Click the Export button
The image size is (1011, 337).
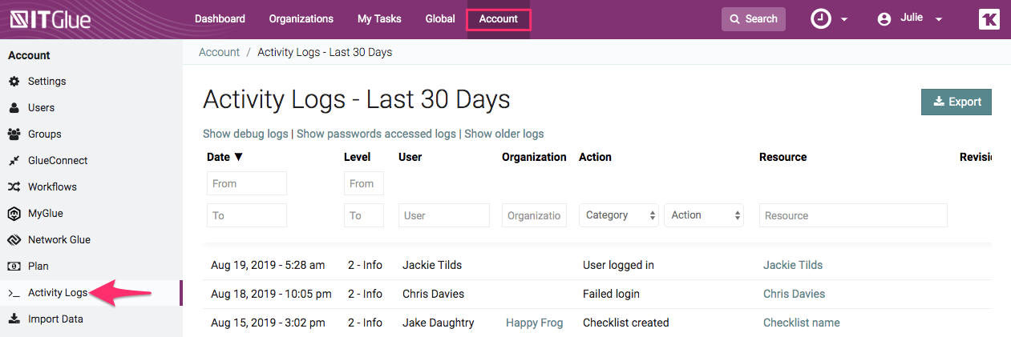(x=956, y=102)
